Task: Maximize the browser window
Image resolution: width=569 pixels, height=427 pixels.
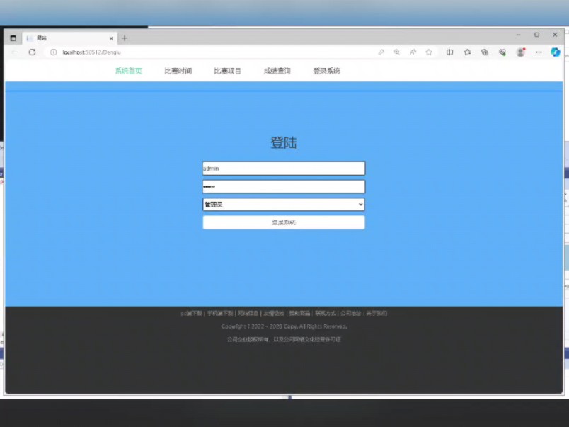Action: tap(536, 35)
